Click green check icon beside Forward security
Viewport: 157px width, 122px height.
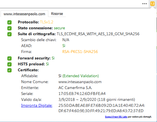[9, 58]
